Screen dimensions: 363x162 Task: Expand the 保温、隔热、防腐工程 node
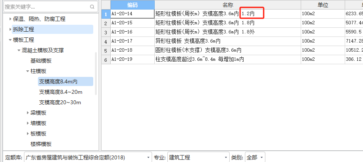click(x=10, y=19)
